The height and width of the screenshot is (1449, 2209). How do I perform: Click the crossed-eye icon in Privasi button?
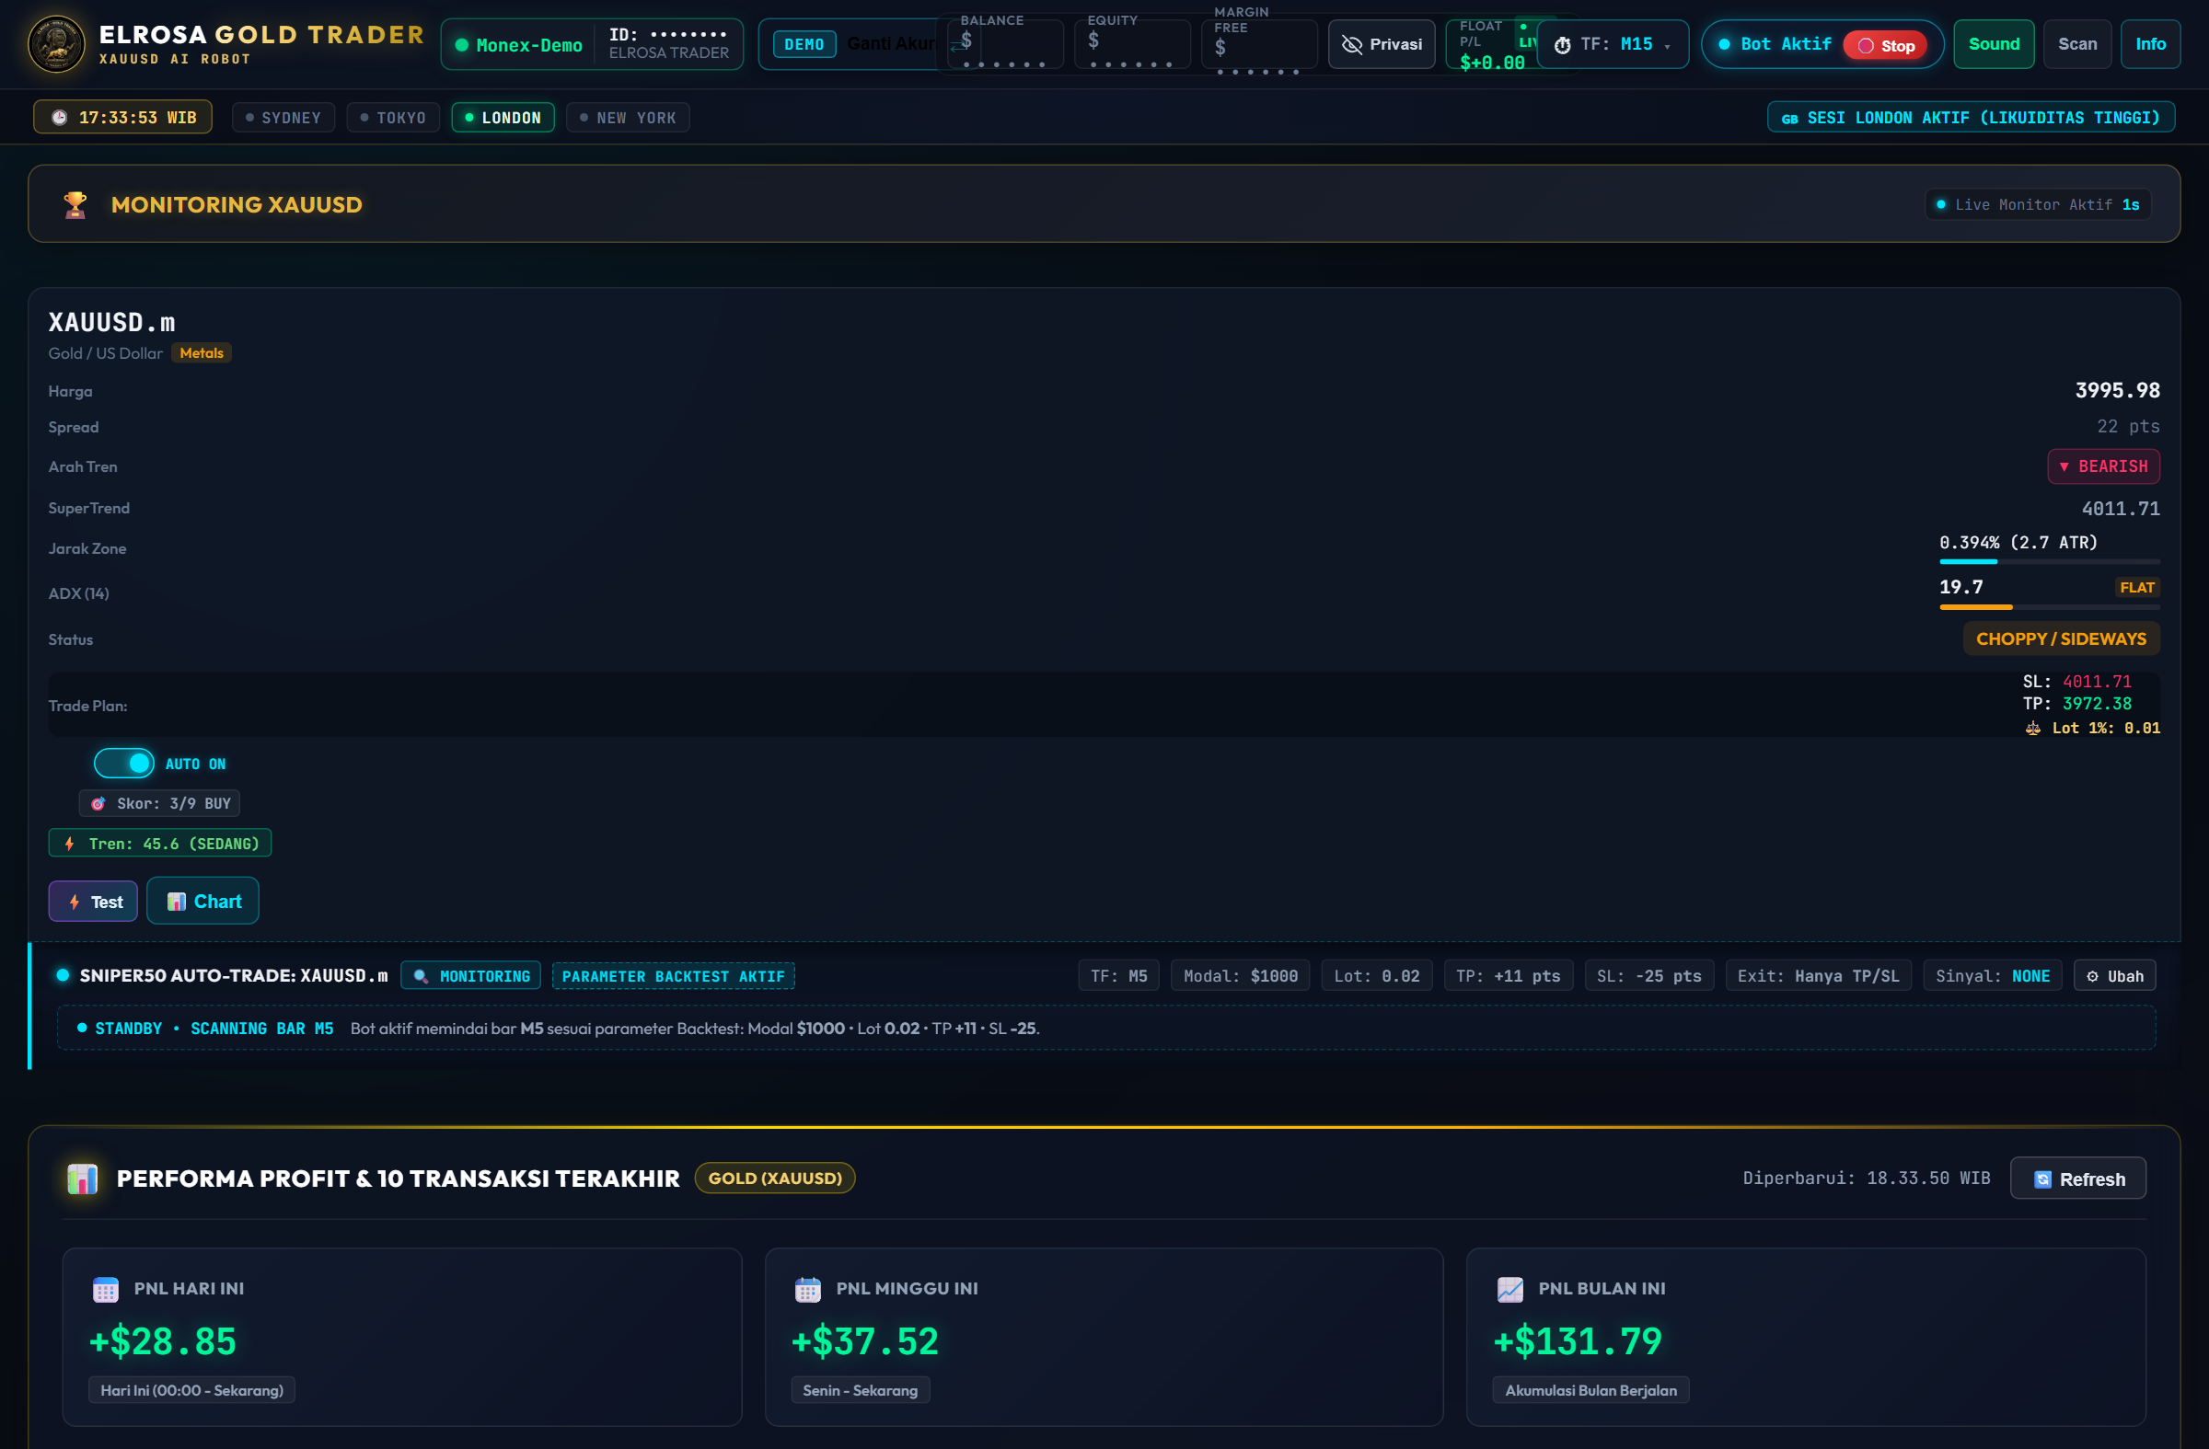point(1351,44)
